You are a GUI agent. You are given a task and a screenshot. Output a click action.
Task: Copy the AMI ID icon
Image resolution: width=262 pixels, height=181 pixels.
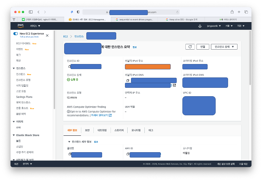128,154
